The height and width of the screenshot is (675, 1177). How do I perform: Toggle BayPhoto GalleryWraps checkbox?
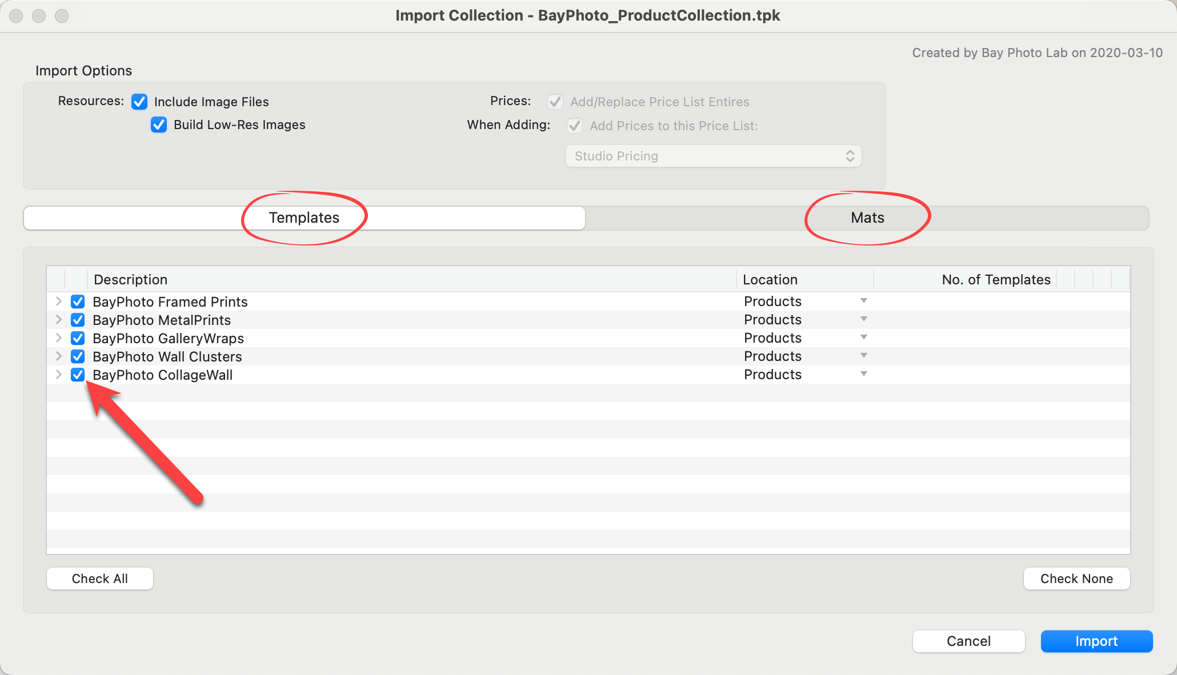[x=78, y=338]
